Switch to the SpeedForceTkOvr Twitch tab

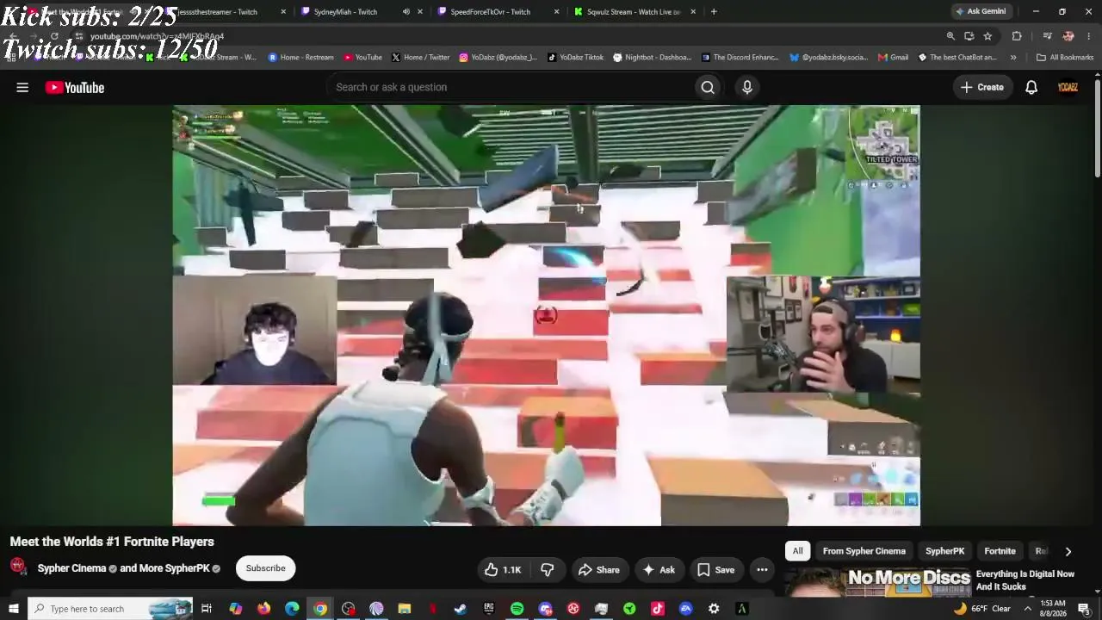[x=490, y=12]
